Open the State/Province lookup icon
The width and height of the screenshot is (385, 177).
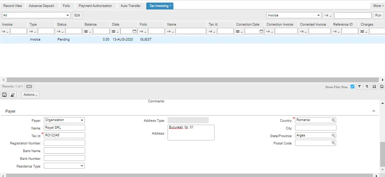(333, 135)
